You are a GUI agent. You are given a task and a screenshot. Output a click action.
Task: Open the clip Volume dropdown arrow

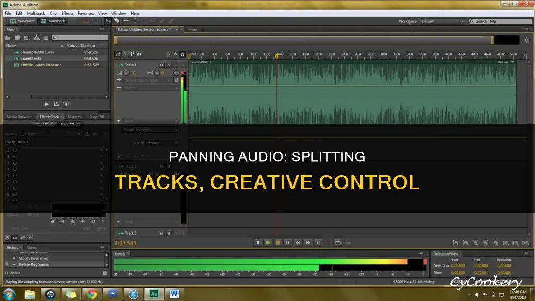[513, 62]
